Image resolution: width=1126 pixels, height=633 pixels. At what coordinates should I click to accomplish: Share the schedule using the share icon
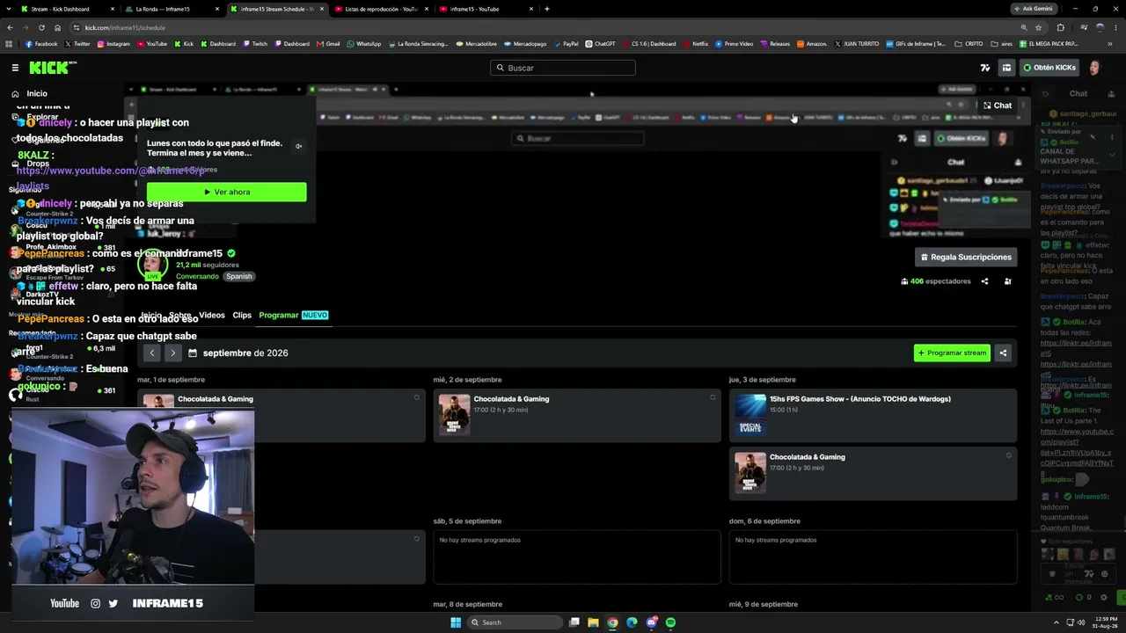pyautogui.click(x=1003, y=353)
